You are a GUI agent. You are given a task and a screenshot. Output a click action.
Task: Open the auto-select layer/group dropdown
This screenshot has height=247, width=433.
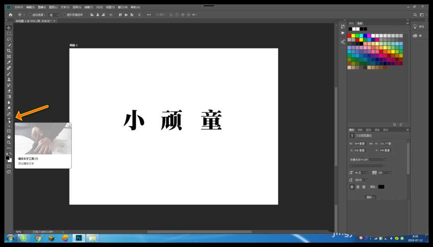(54, 15)
